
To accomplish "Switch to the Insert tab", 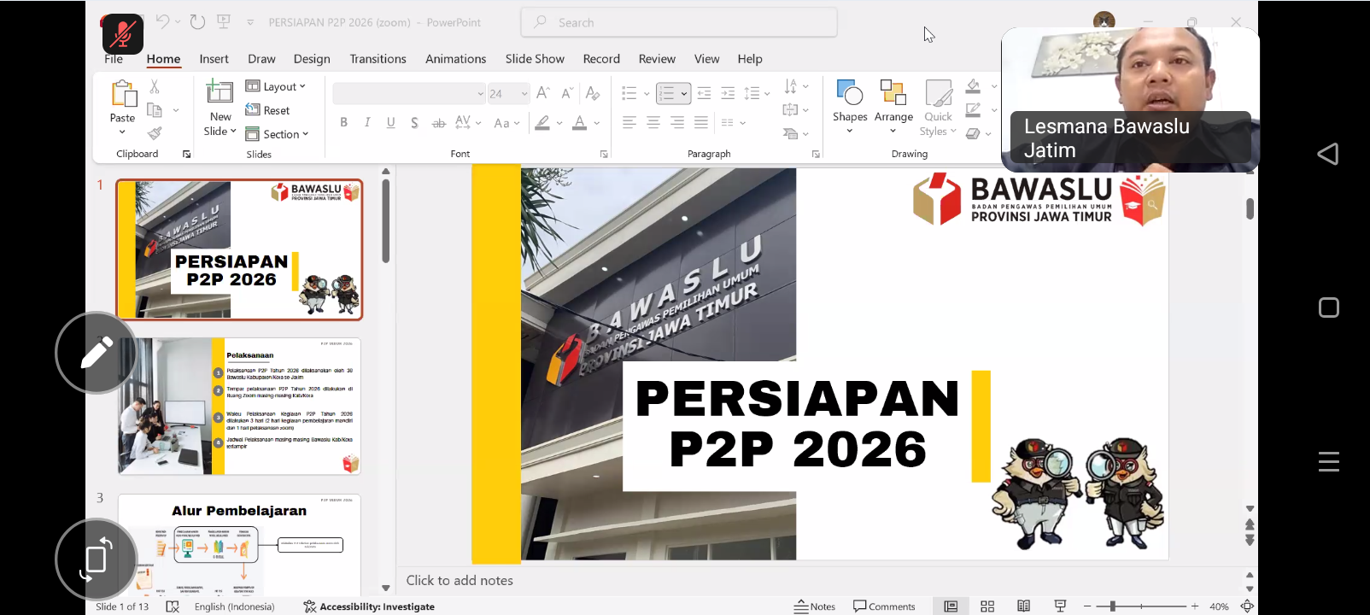I will 214,59.
